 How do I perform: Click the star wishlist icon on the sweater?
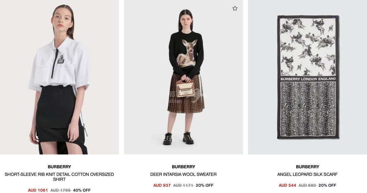click(x=235, y=8)
